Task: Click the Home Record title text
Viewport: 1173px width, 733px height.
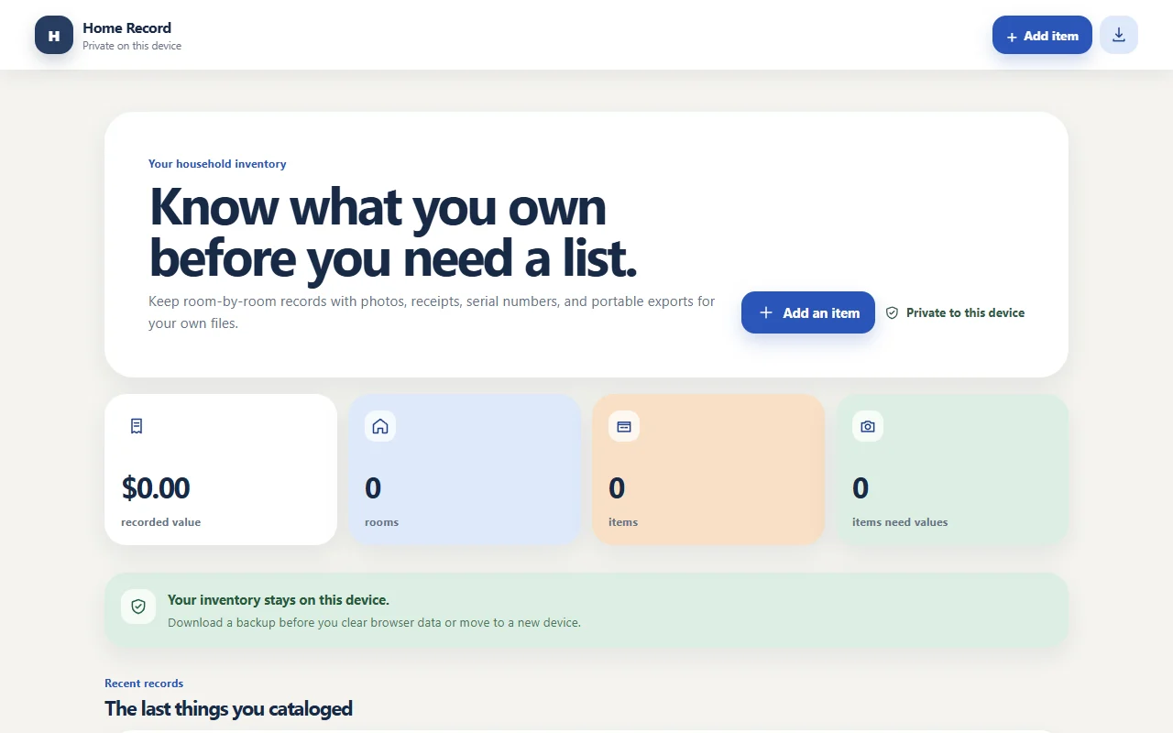Action: [126, 27]
